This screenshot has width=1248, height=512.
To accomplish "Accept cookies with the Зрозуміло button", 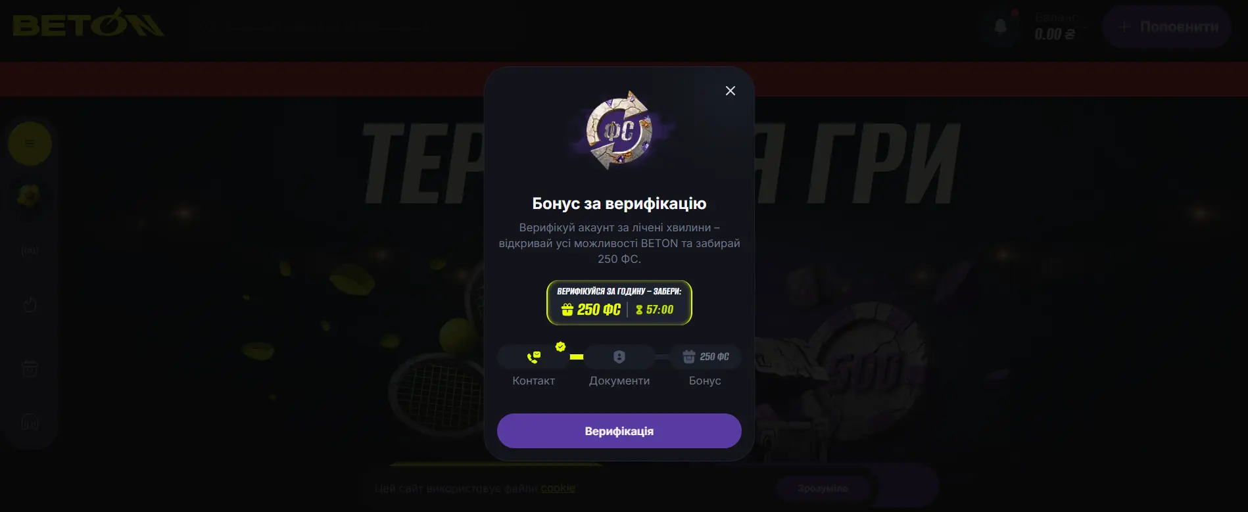I will tap(823, 488).
